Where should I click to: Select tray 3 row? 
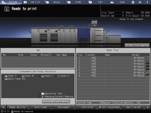(113, 64)
